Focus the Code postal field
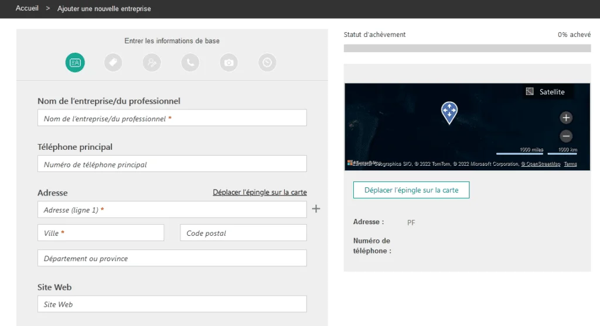 click(x=243, y=233)
